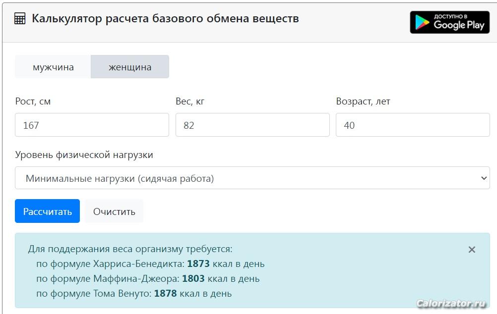Click the Рост, см label
This screenshot has height=314, width=497.
[x=33, y=102]
